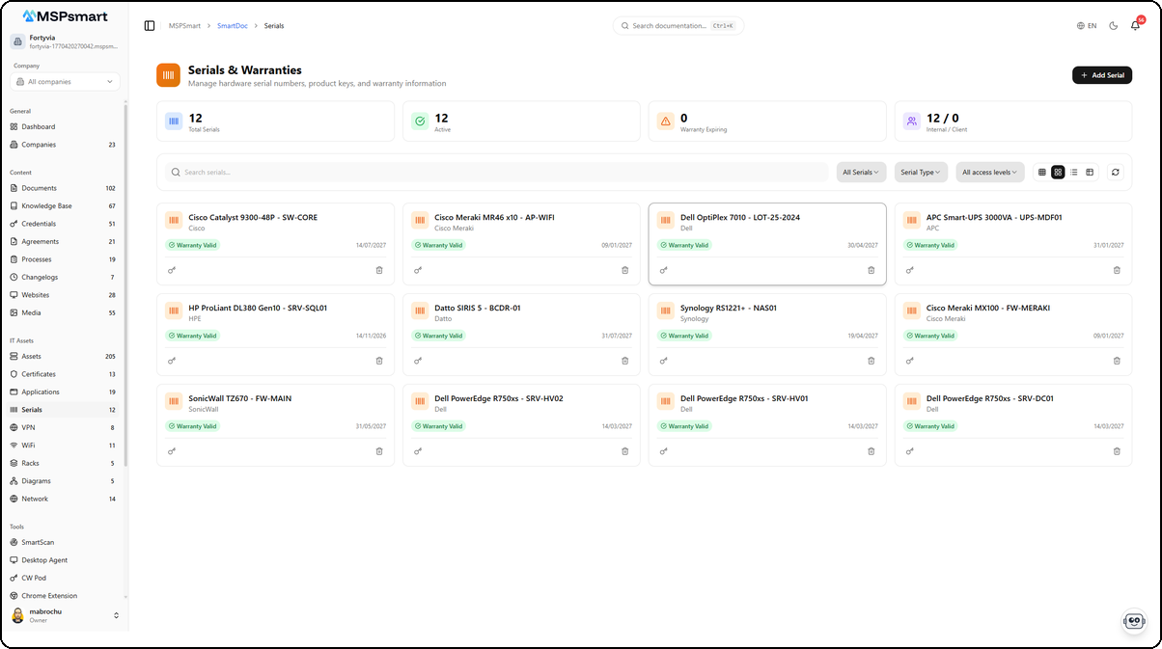Open the All companies selector

pyautogui.click(x=64, y=82)
